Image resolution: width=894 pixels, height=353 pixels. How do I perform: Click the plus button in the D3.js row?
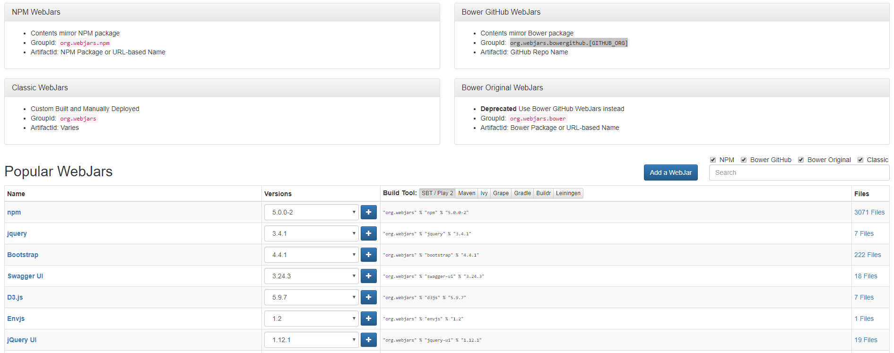point(368,297)
